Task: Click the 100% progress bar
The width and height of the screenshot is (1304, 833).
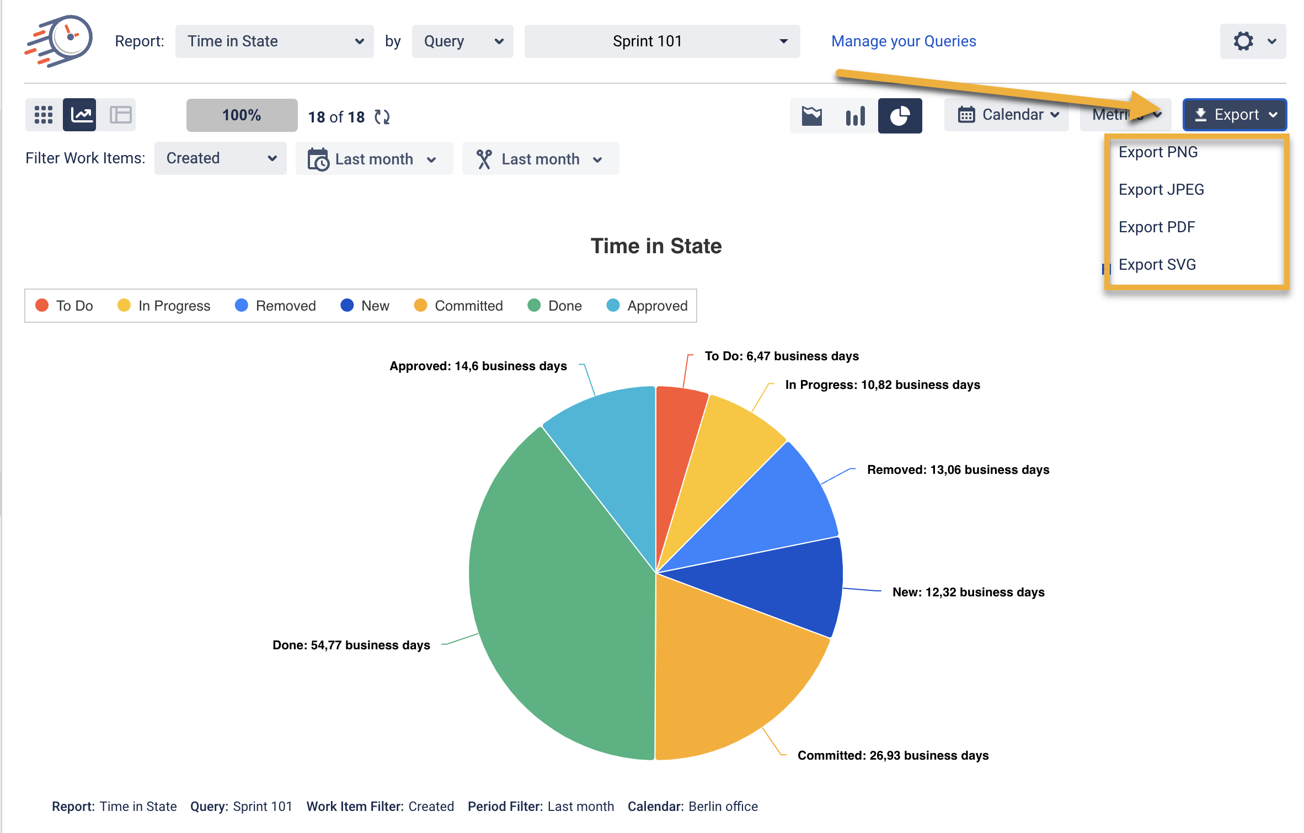Action: pos(242,115)
